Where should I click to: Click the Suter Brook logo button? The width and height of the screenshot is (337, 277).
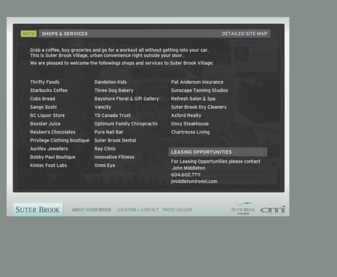[38, 210]
